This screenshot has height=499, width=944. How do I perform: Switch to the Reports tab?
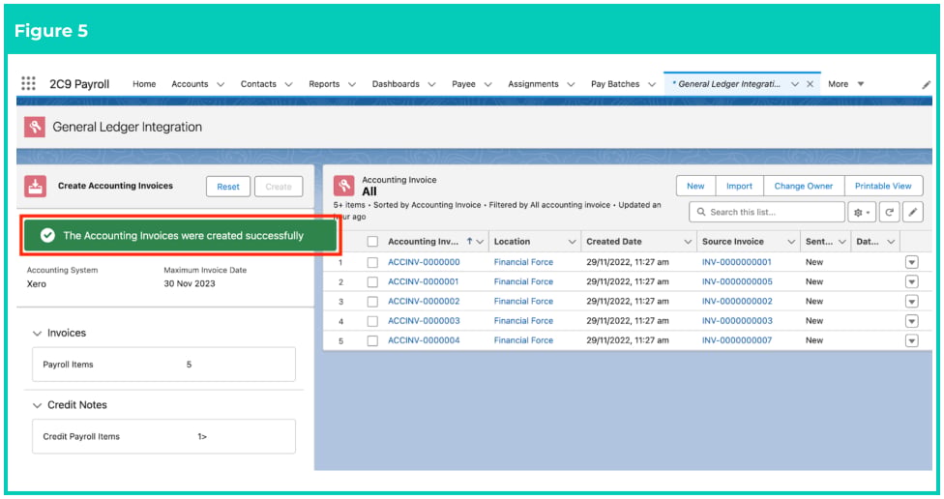[324, 84]
